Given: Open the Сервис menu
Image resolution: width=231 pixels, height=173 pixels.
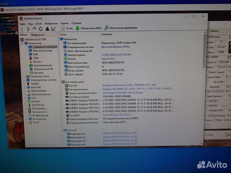Looking at the screenshot, I should [64, 23].
